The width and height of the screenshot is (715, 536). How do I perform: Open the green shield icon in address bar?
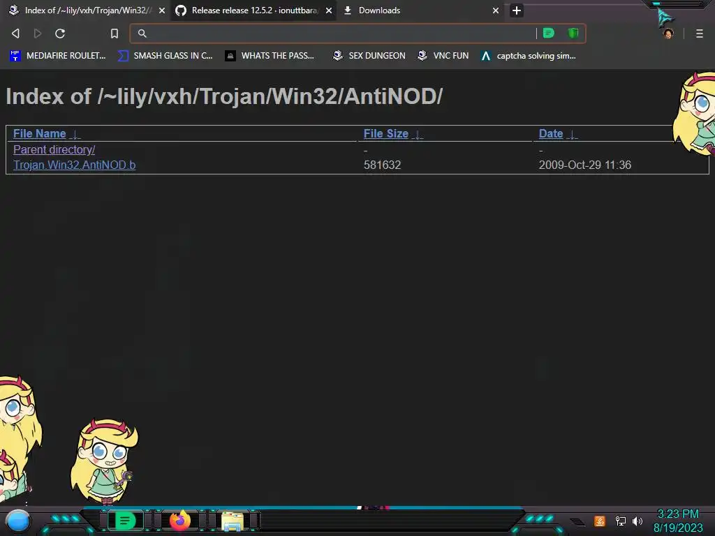[x=573, y=33]
